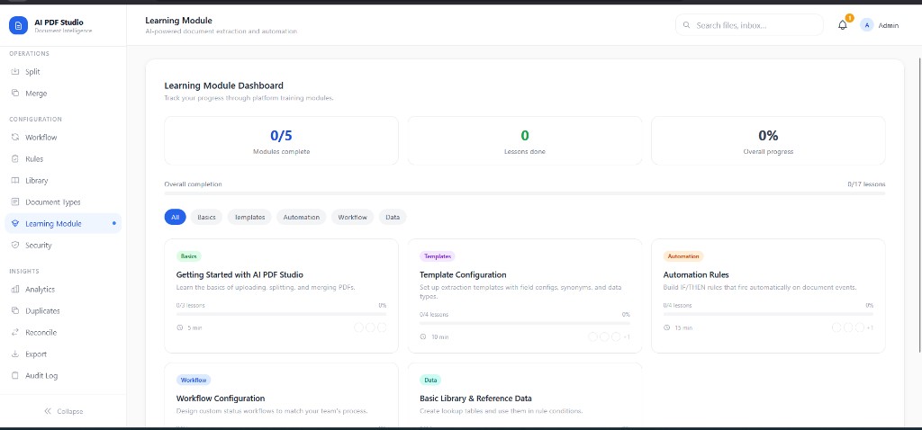Click the Reconcile arrows icon
Viewport: 922px width, 430px height.
coord(15,333)
